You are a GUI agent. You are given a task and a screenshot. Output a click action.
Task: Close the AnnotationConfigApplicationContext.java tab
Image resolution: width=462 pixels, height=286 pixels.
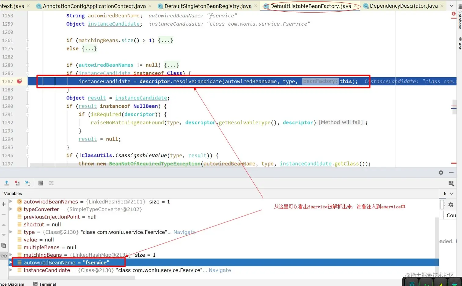(150, 6)
